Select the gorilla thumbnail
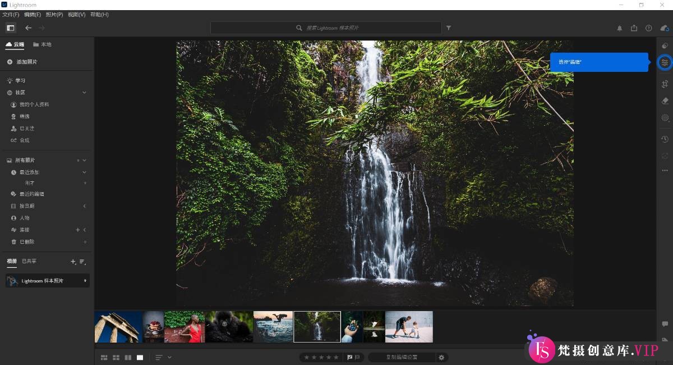 click(229, 327)
